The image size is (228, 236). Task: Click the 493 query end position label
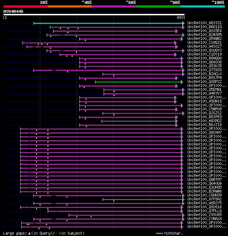(x=180, y=17)
